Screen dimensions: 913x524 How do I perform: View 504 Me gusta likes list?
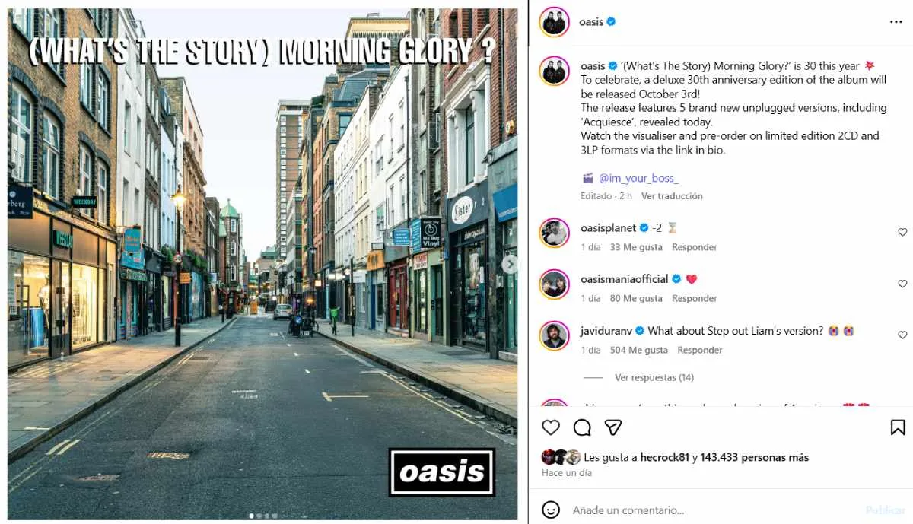[x=639, y=350]
